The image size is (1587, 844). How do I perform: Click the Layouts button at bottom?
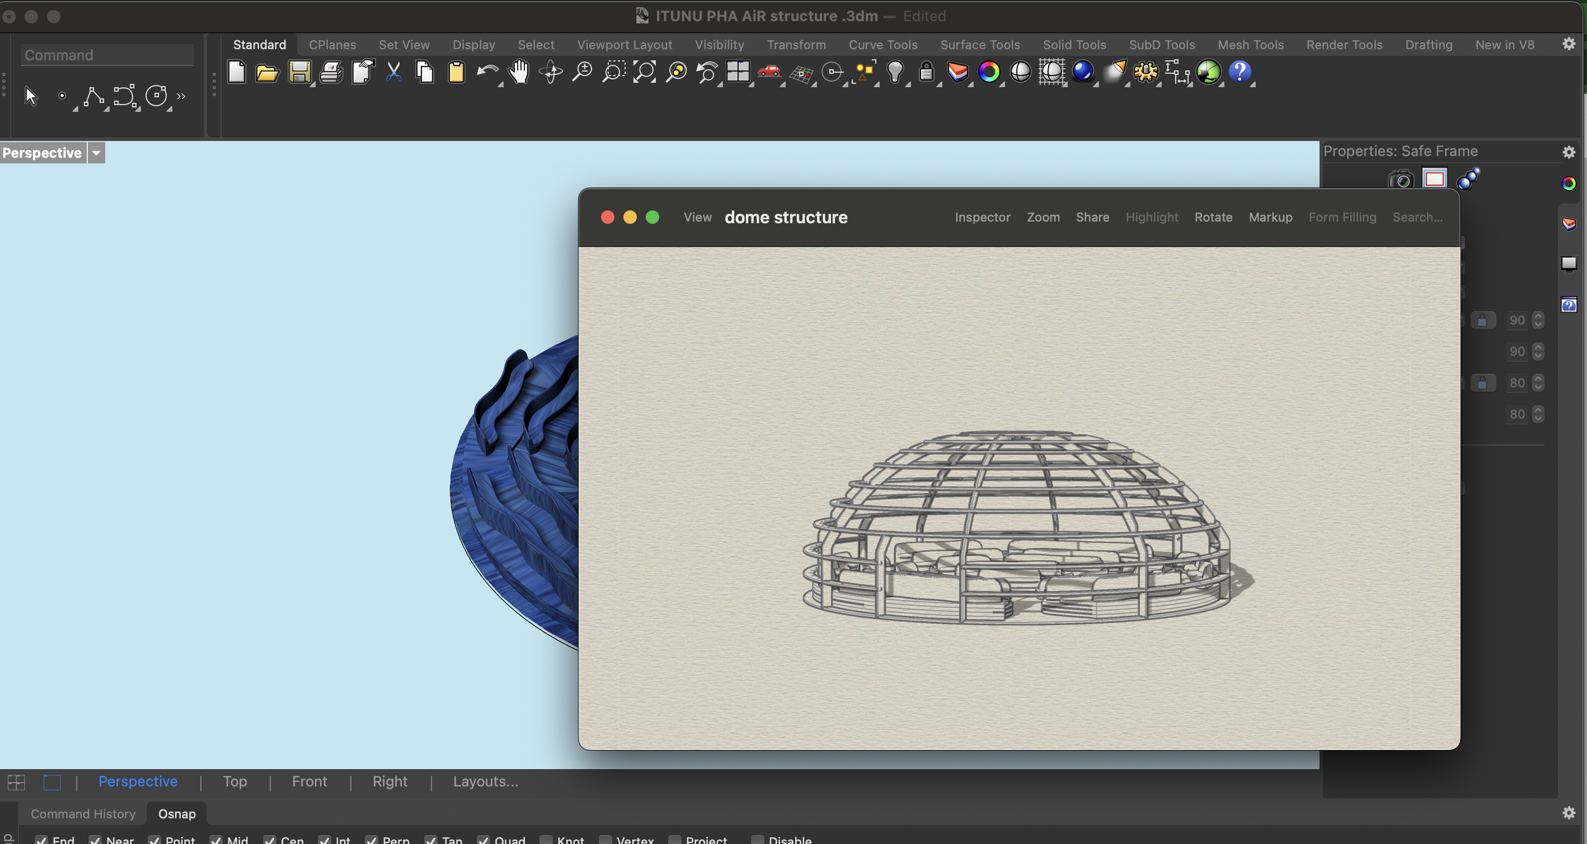485,781
